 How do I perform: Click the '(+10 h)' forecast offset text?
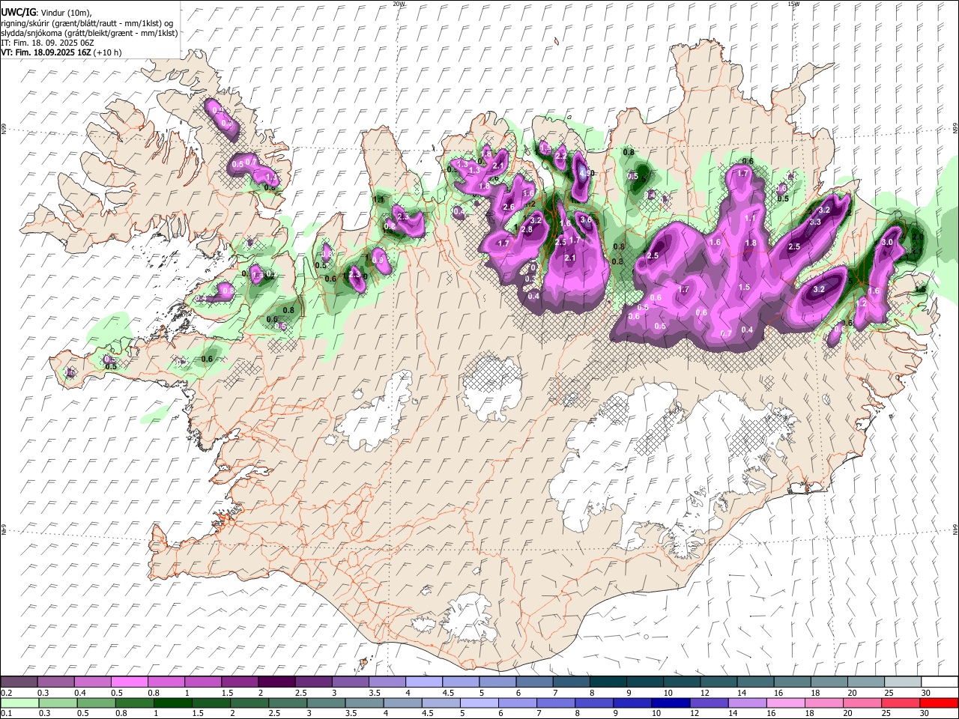pos(109,53)
